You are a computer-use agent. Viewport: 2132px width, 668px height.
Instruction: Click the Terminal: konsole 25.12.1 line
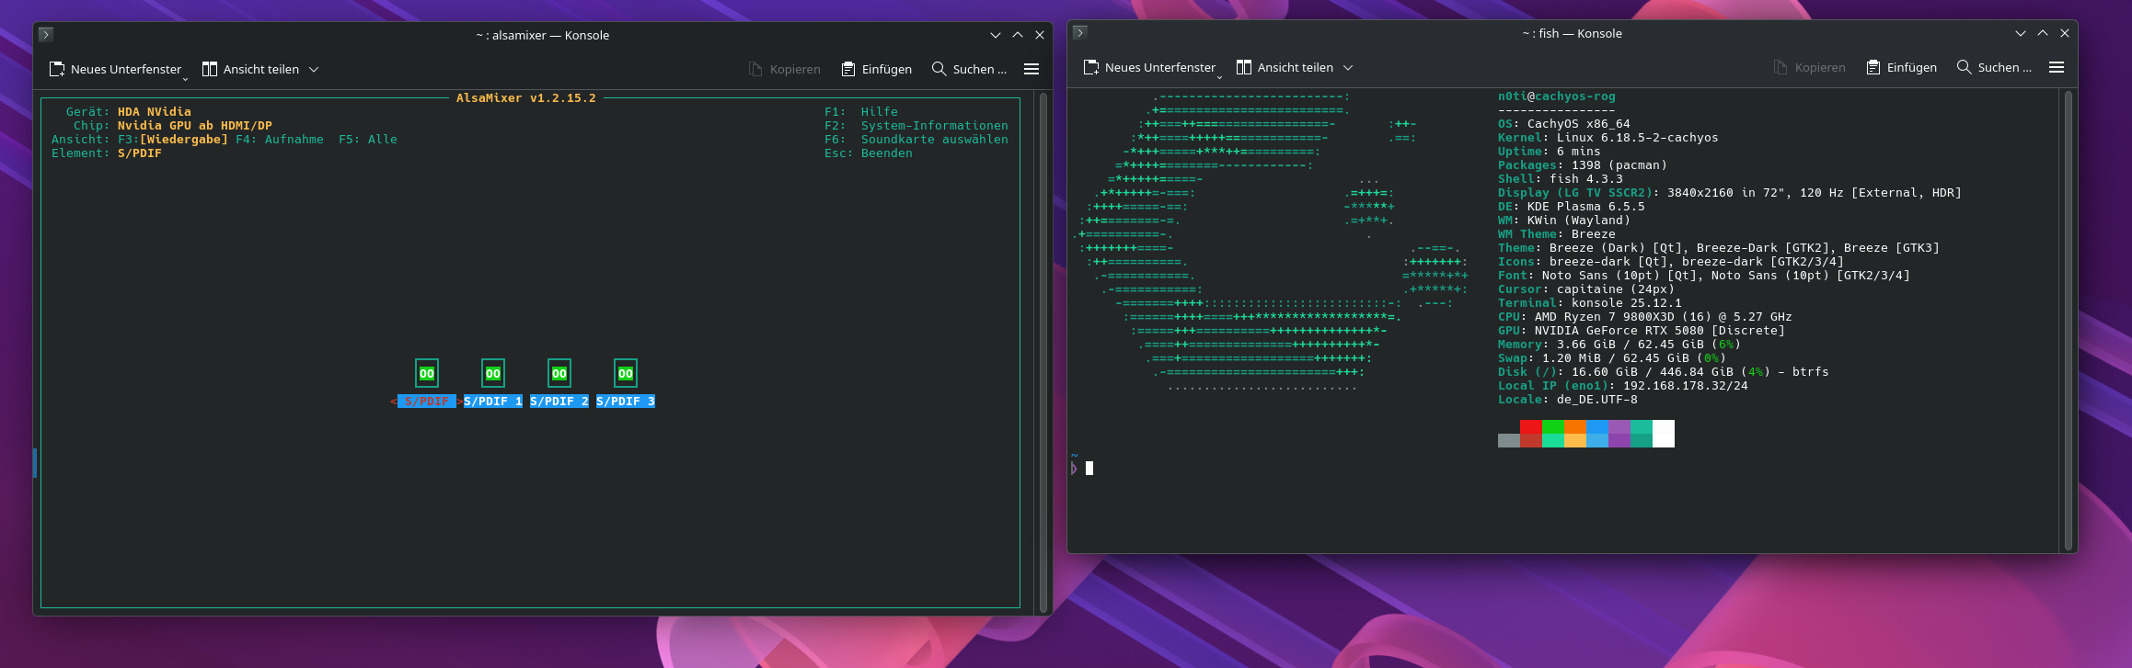point(1590,303)
